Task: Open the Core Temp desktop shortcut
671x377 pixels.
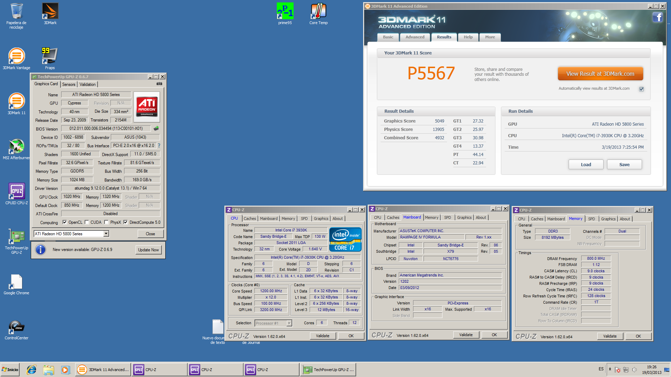Action: 318,14
